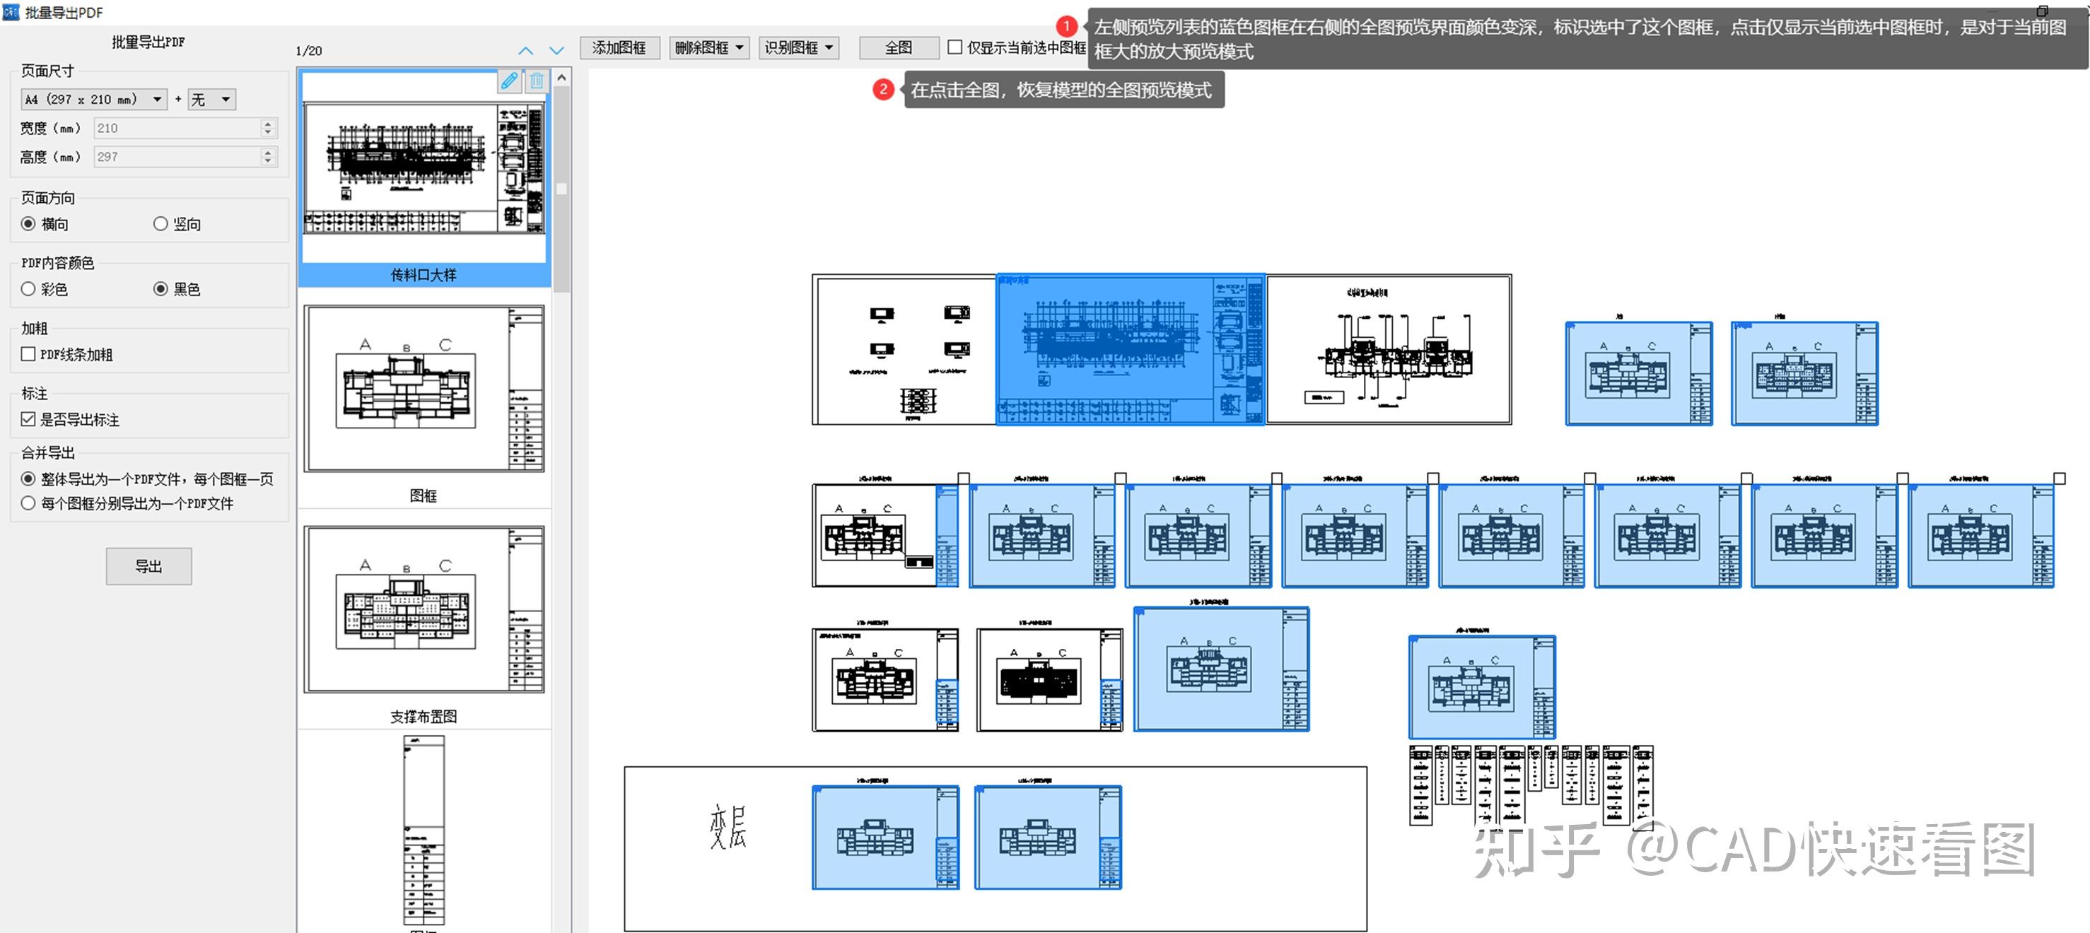The height and width of the screenshot is (933, 2090).
Task: Open the A4 (297 x 210 mm) page size dropdown
Action: (158, 99)
